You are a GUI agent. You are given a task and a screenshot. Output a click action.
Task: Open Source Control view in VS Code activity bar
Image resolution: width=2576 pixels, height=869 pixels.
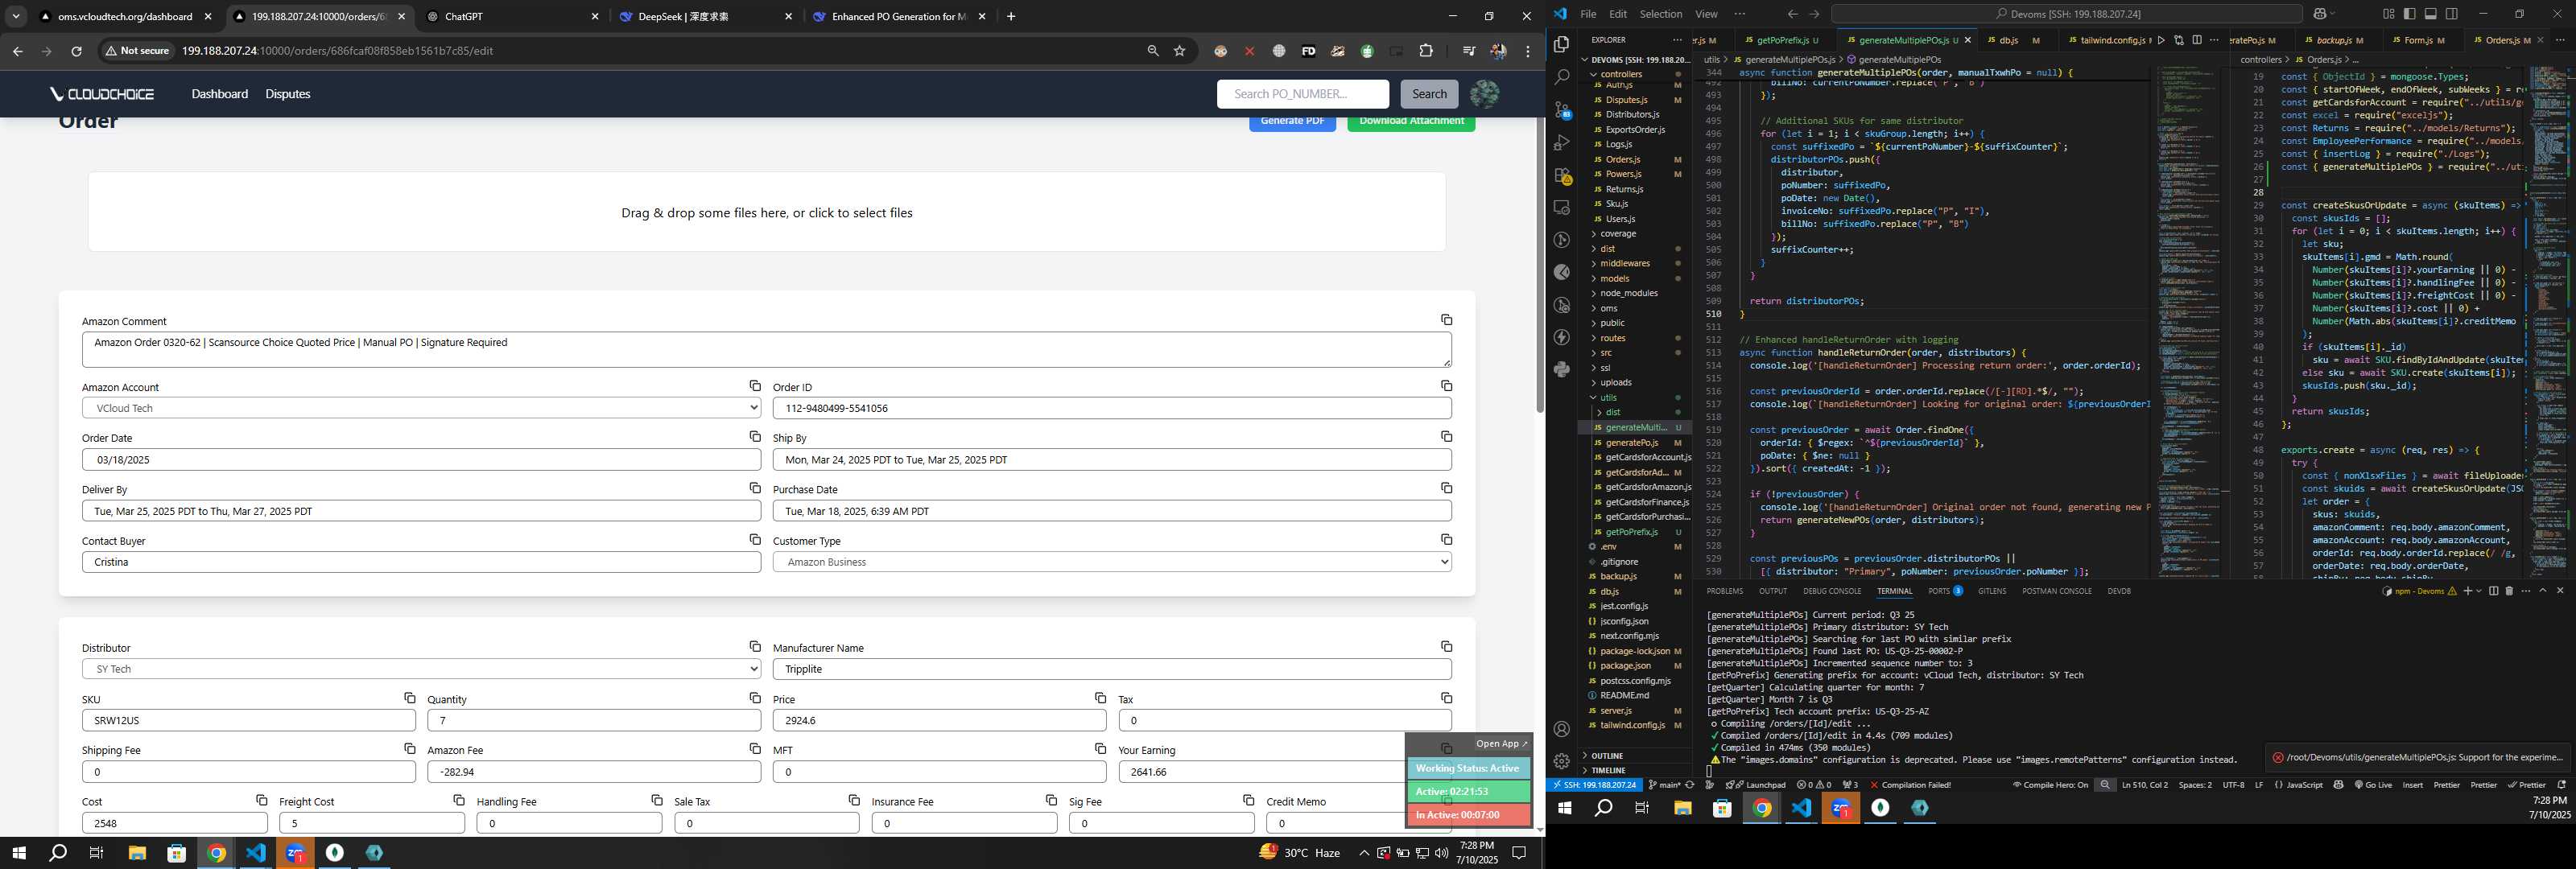pyautogui.click(x=1561, y=109)
